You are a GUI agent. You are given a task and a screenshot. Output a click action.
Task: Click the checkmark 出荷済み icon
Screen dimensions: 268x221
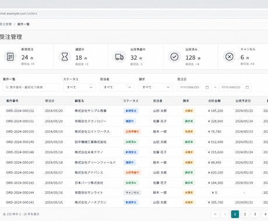(x=174, y=57)
